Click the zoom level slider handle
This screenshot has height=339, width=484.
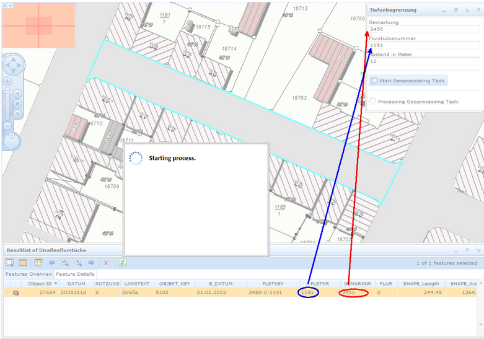click(x=7, y=92)
